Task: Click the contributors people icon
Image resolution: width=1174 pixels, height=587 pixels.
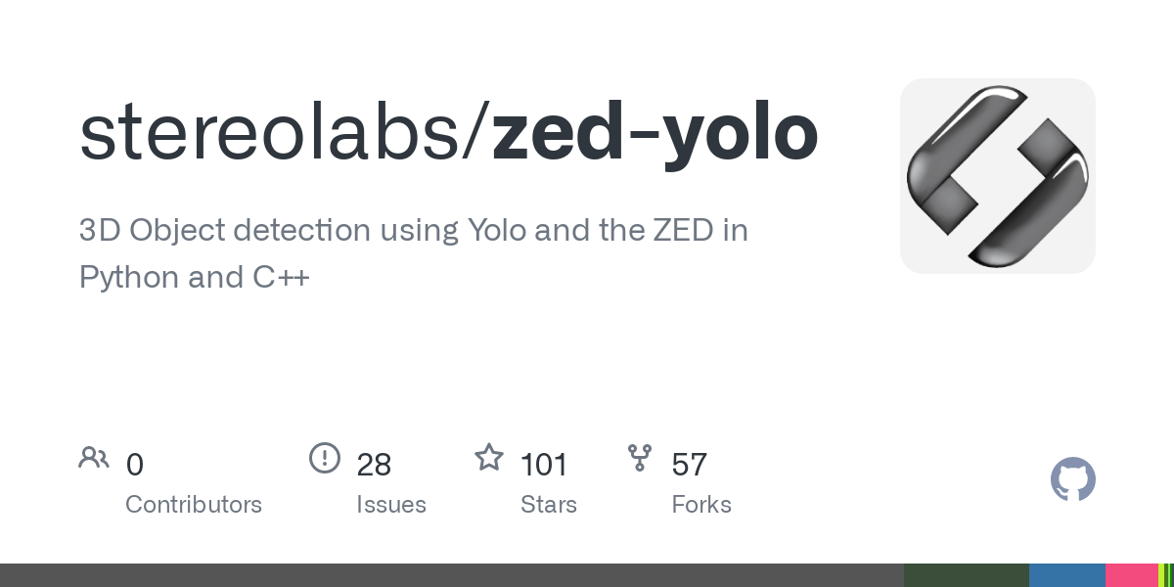Action: [x=94, y=457]
